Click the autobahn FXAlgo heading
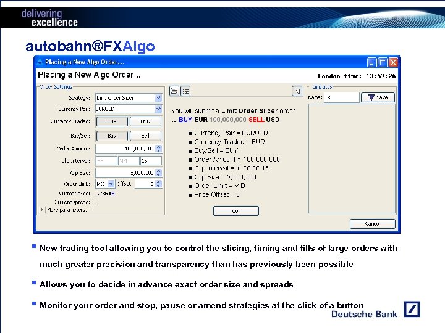445x333 pixels. click(90, 46)
